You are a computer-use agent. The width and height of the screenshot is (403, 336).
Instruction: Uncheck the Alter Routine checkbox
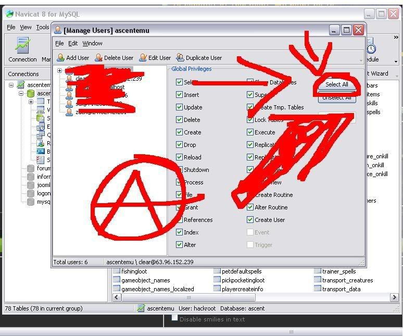point(250,207)
